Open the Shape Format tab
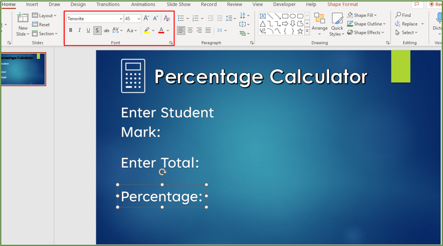This screenshot has width=443, height=246. click(x=342, y=4)
